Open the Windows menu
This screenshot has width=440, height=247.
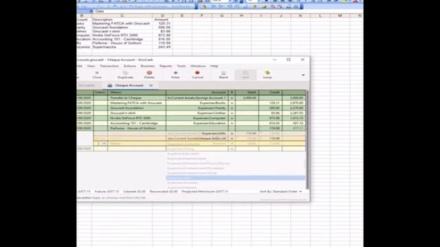tap(198, 66)
